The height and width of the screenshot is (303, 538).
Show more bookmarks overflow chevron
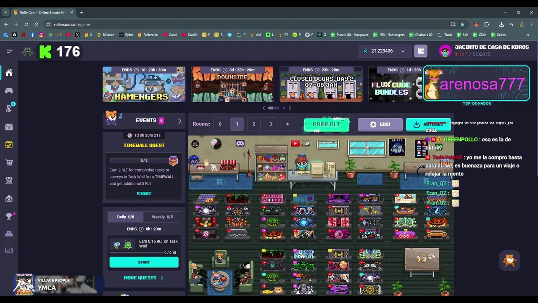coord(528,35)
